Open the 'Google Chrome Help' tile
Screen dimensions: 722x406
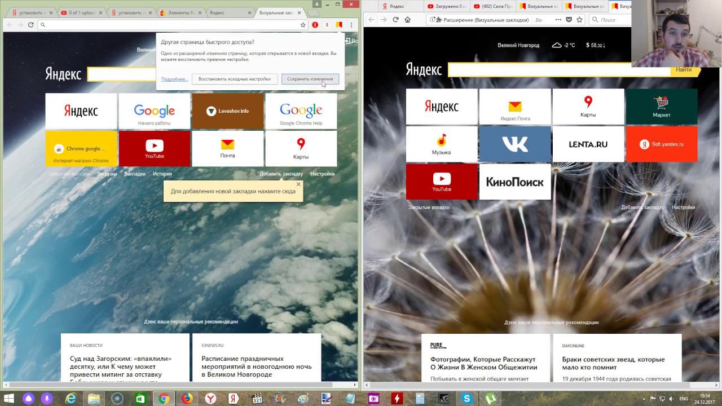(x=301, y=111)
